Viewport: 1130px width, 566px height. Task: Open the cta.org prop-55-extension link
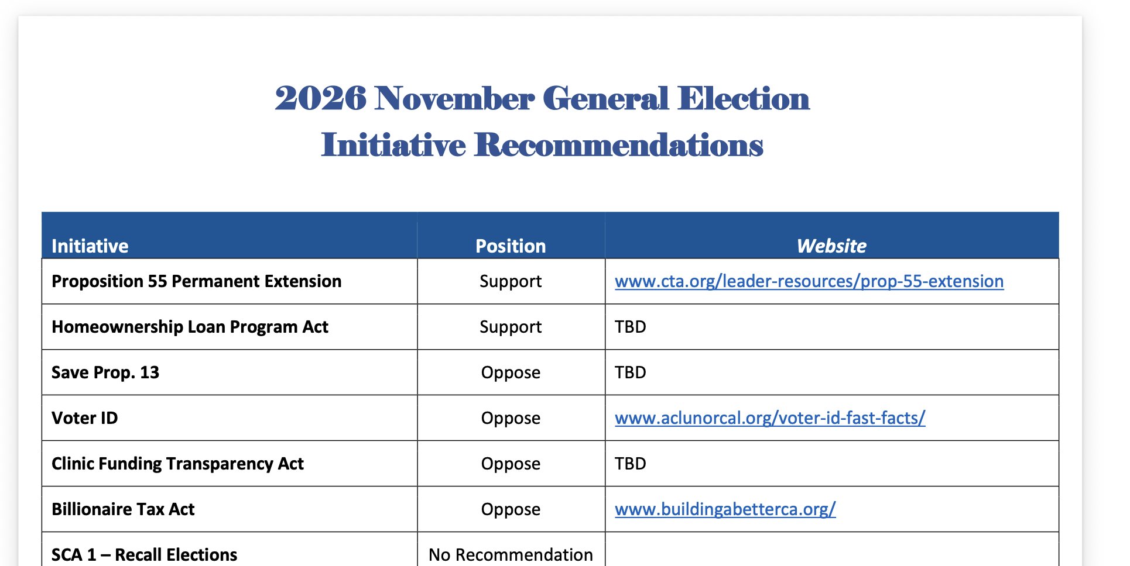[809, 281]
